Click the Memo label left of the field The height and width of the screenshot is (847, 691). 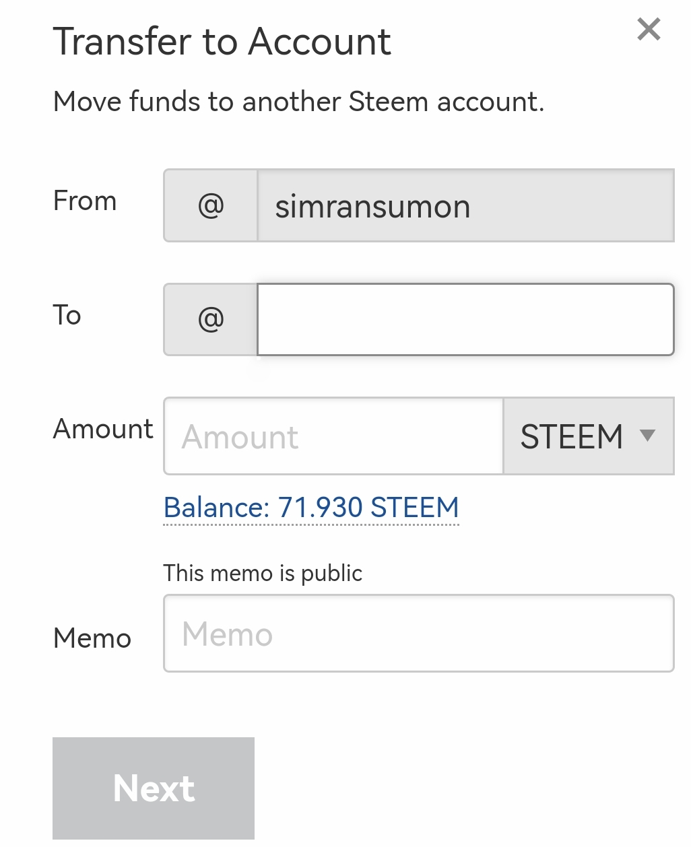pyautogui.click(x=92, y=638)
